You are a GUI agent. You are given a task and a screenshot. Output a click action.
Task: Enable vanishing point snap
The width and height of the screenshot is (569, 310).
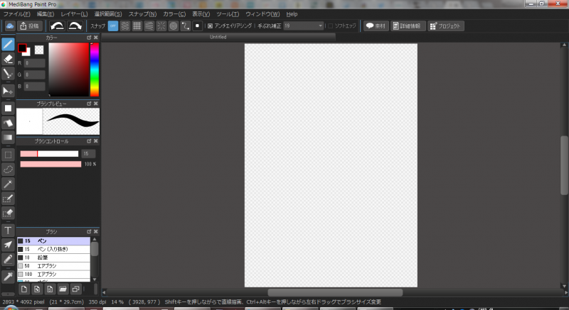click(149, 26)
